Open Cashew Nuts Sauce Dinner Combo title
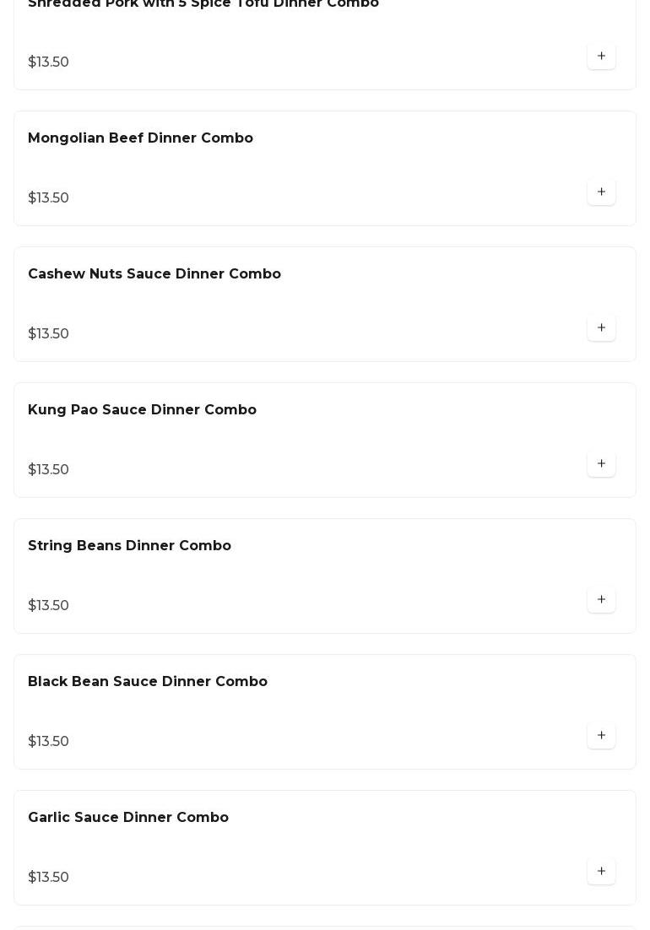This screenshot has width=650, height=930. [154, 274]
